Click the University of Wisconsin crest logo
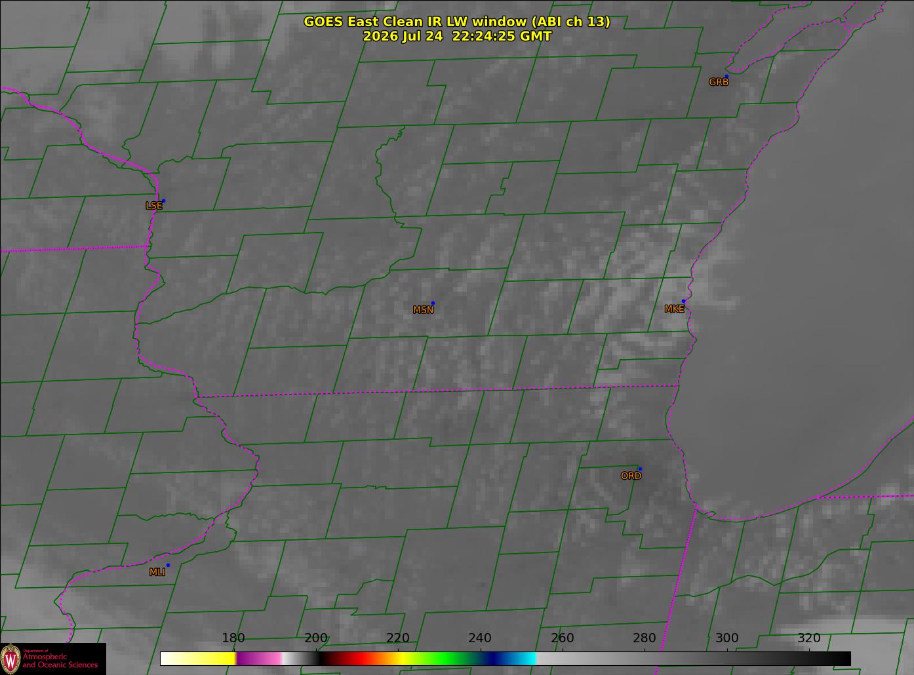 10,658
